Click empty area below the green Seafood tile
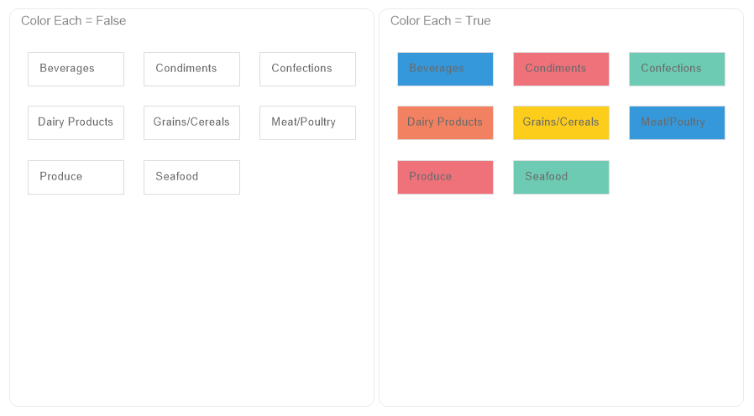 [x=561, y=277]
